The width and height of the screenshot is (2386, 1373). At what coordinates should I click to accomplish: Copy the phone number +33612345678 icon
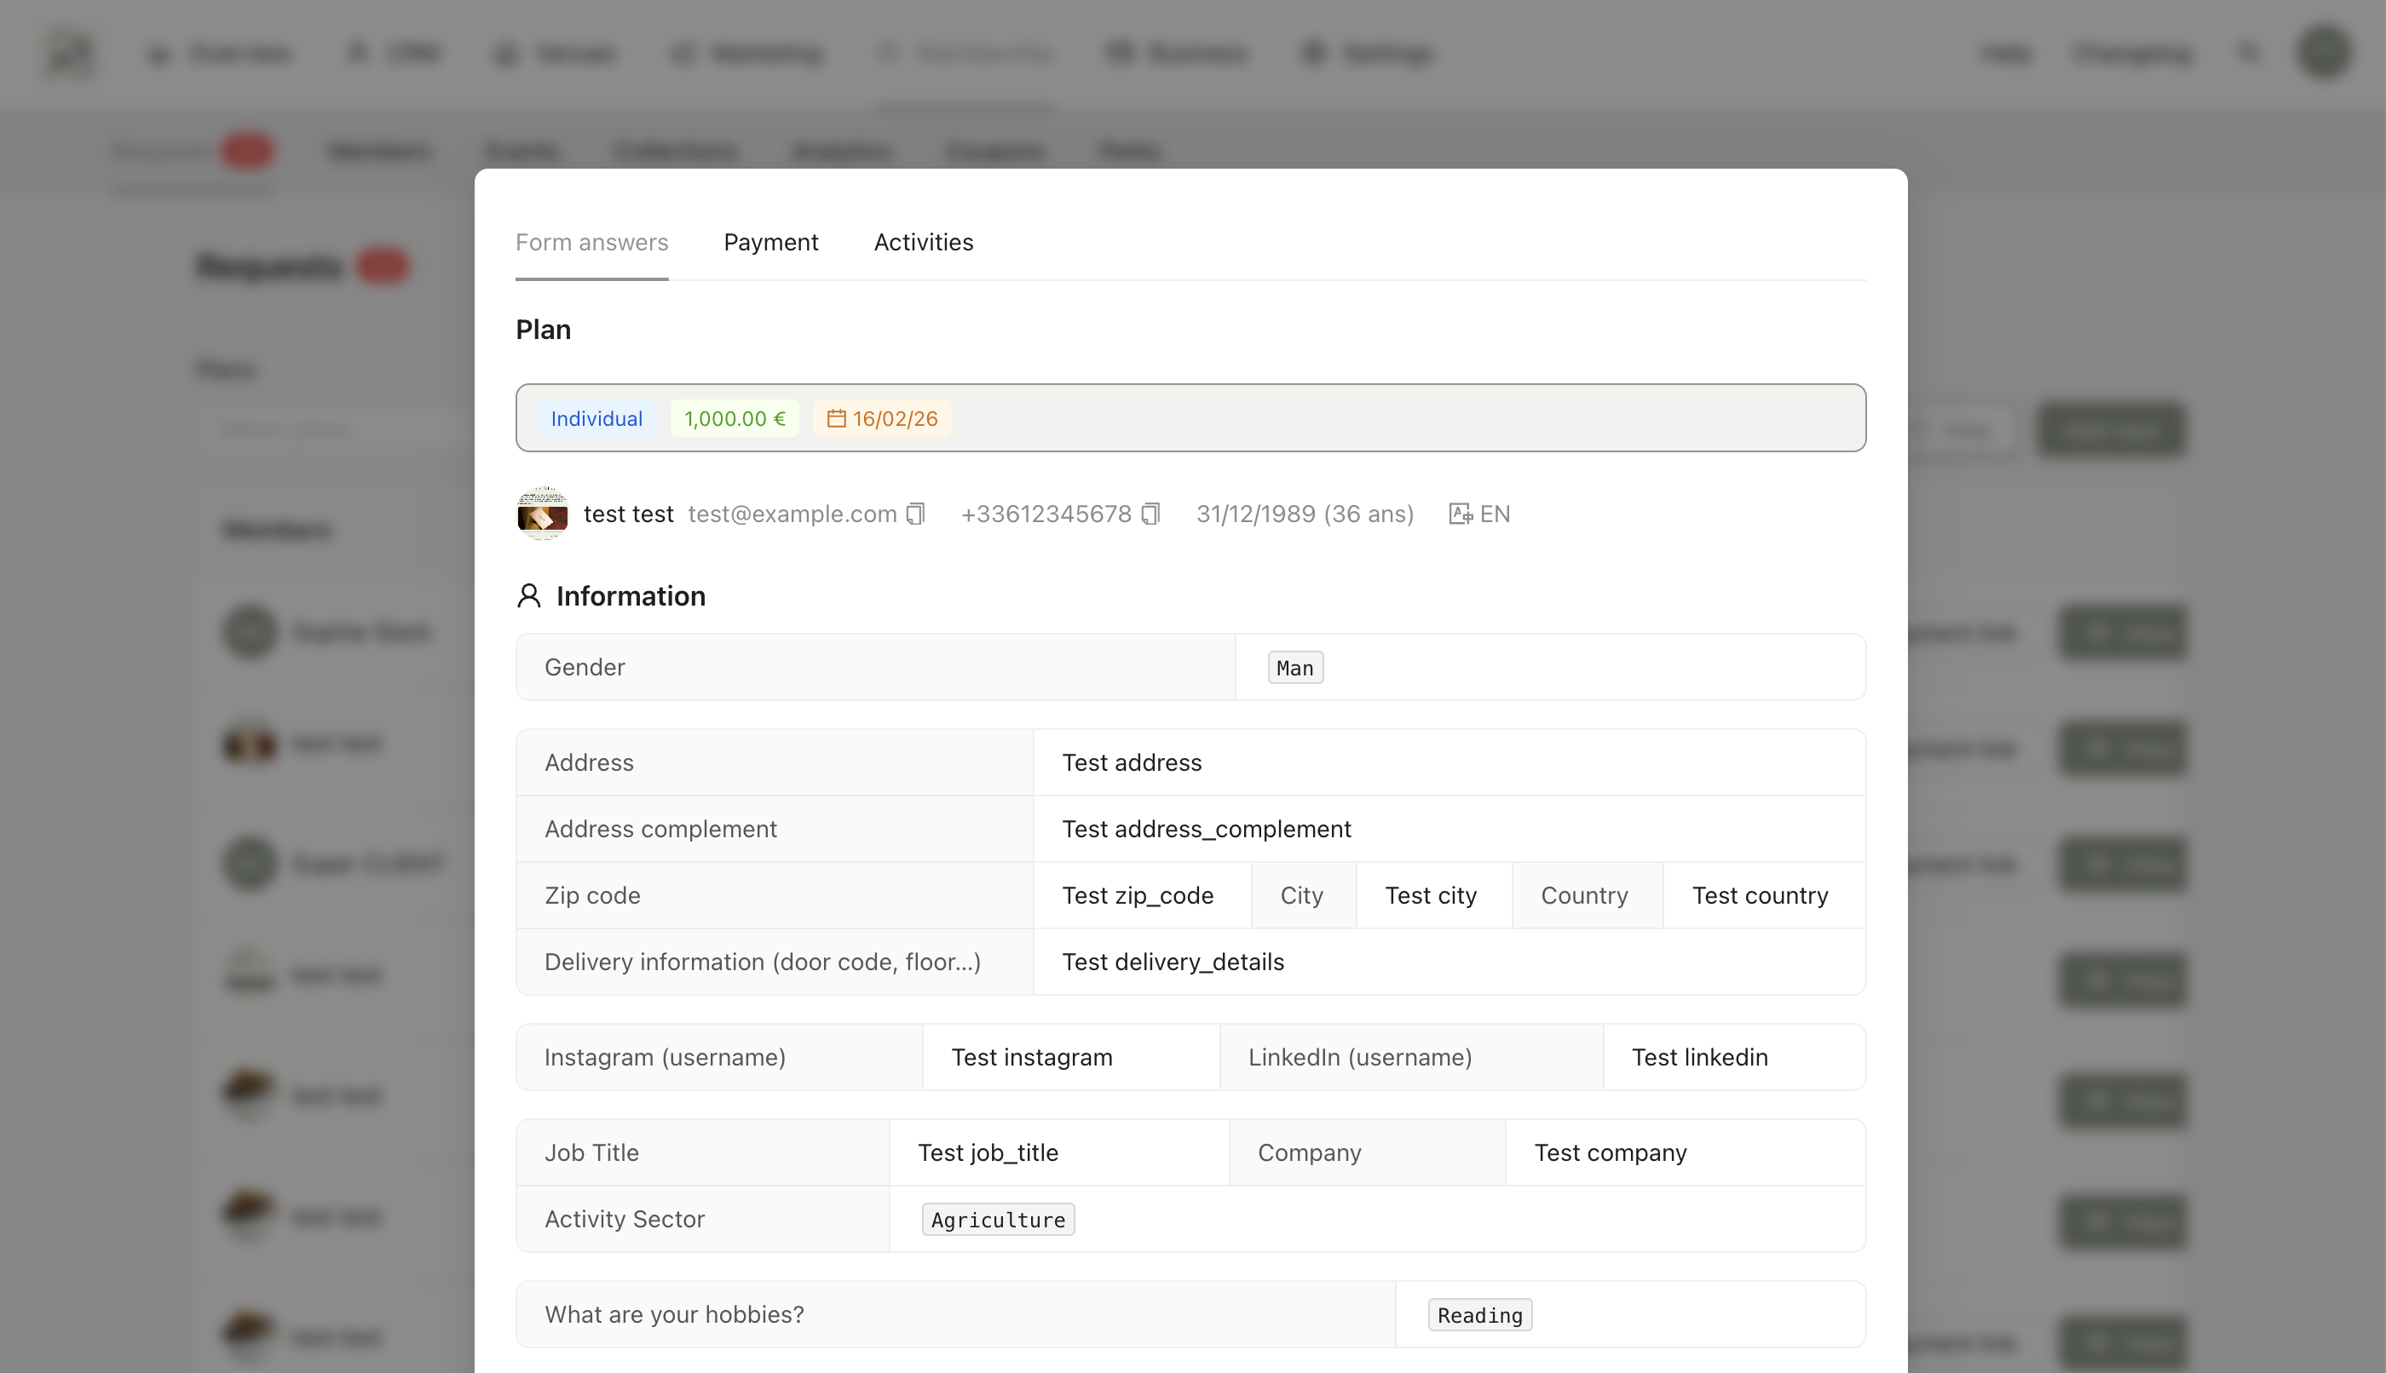[1150, 514]
